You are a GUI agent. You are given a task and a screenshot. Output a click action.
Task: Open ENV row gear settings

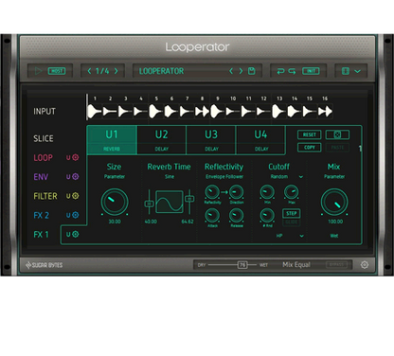tap(76, 177)
